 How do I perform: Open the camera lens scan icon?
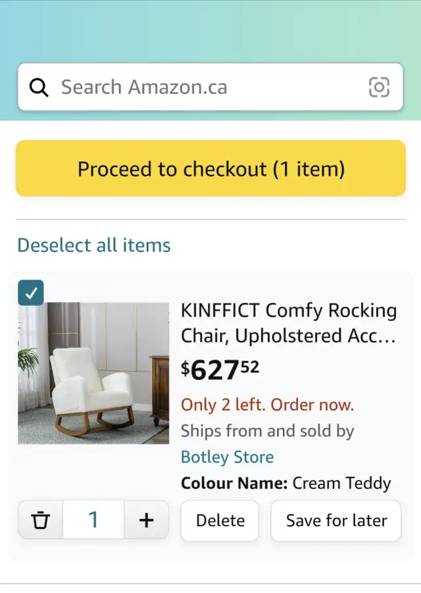tap(379, 87)
